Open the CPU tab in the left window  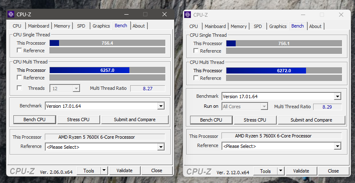(x=17, y=26)
